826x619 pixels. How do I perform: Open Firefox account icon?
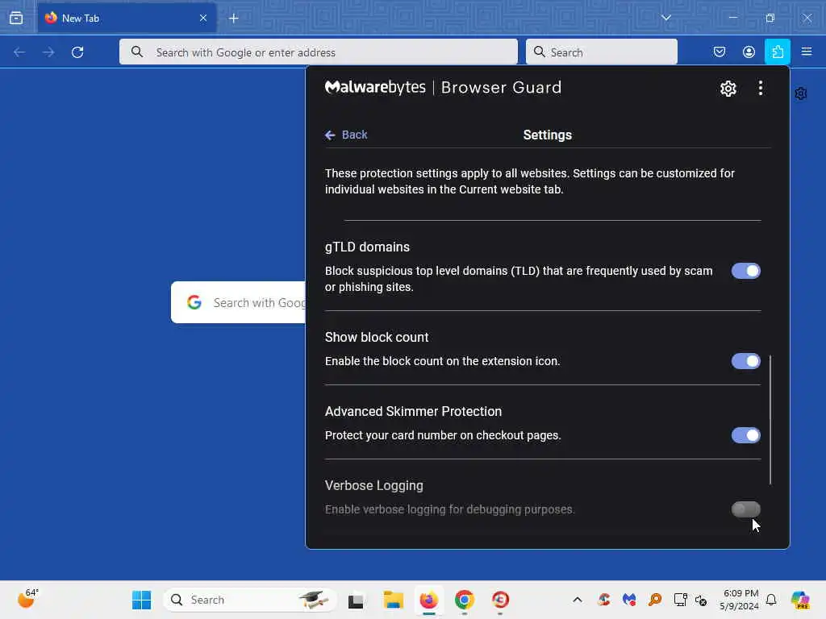[x=749, y=52]
